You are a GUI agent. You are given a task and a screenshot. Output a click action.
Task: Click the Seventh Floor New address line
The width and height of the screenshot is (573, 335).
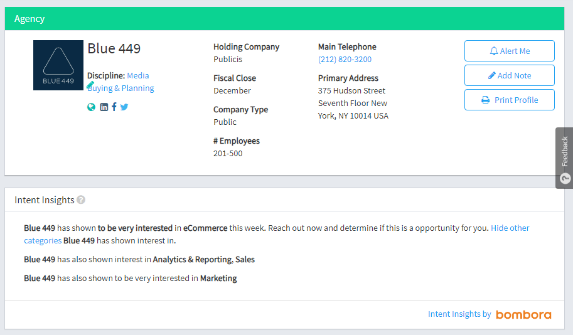click(352, 104)
